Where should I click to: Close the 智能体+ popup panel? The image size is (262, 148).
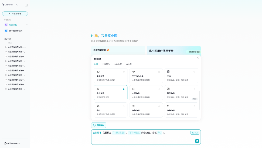pyautogui.click(x=198, y=58)
